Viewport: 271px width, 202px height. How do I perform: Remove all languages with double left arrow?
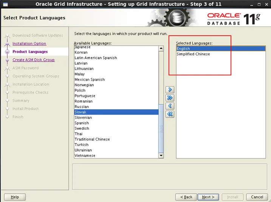[x=170, y=114]
